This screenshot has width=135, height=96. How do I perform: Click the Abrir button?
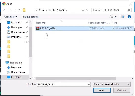coord(102,90)
